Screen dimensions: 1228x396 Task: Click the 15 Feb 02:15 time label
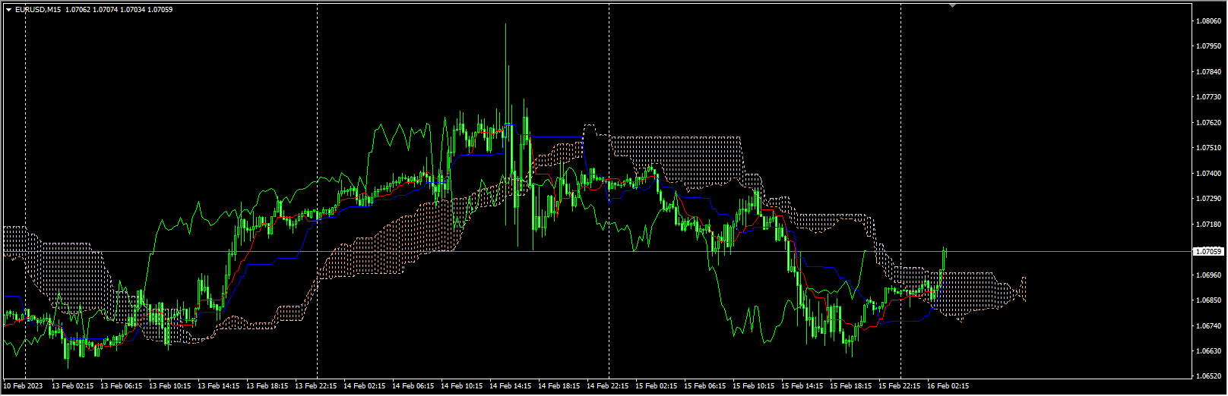pos(657,386)
